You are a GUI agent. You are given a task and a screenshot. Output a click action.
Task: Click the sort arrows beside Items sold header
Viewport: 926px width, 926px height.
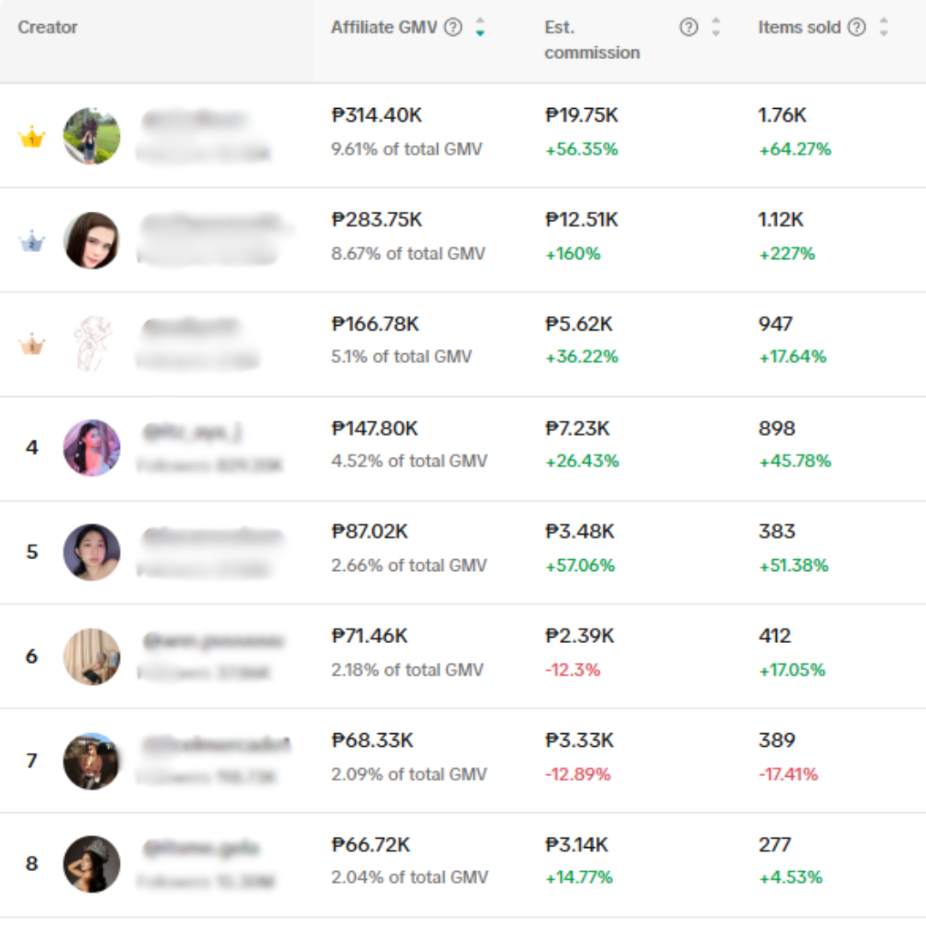882,27
